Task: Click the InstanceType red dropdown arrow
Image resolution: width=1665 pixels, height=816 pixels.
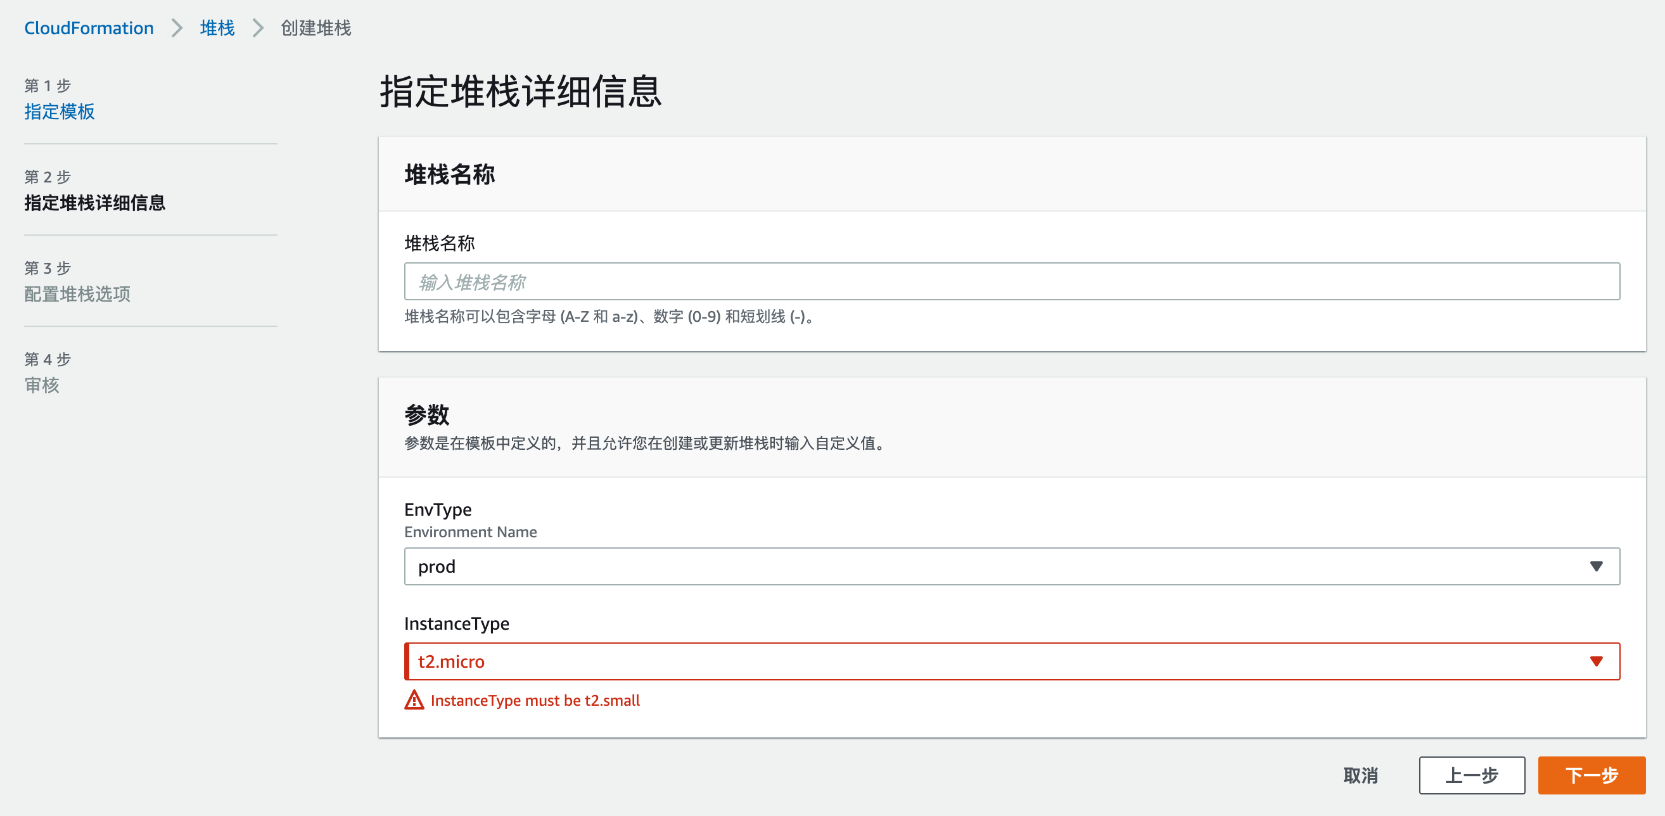Action: click(x=1596, y=661)
